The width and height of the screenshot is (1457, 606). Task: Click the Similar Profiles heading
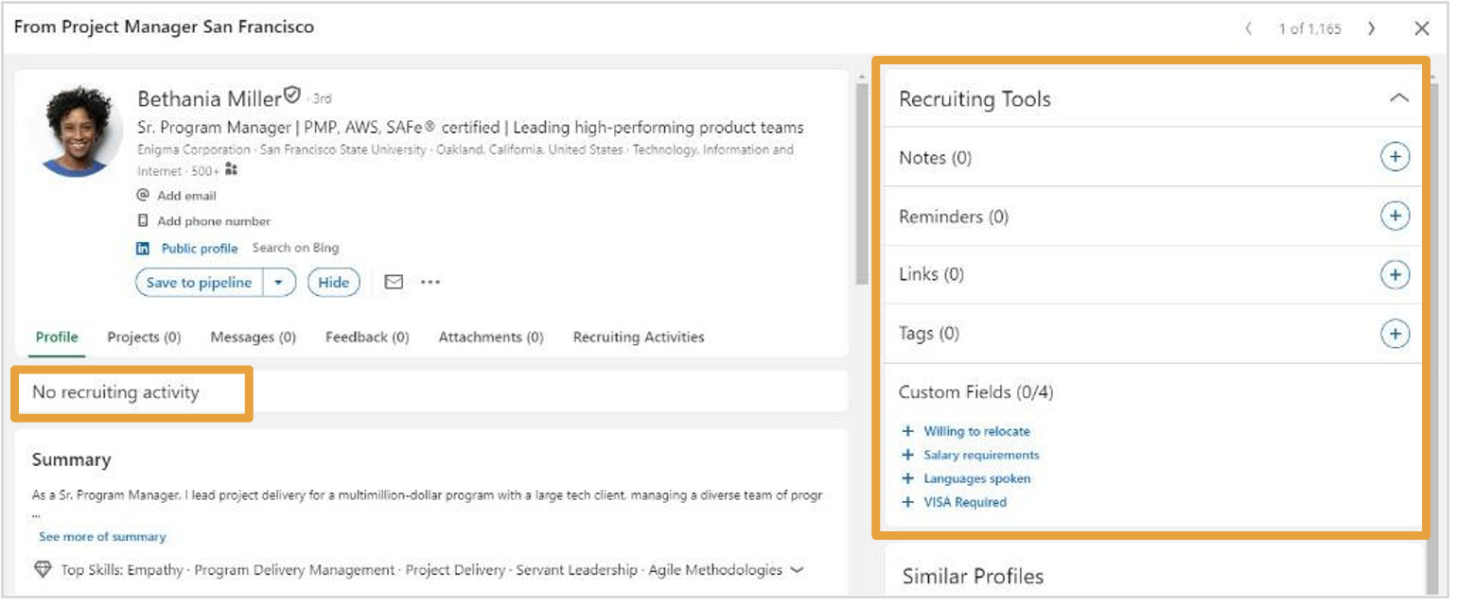(x=973, y=577)
